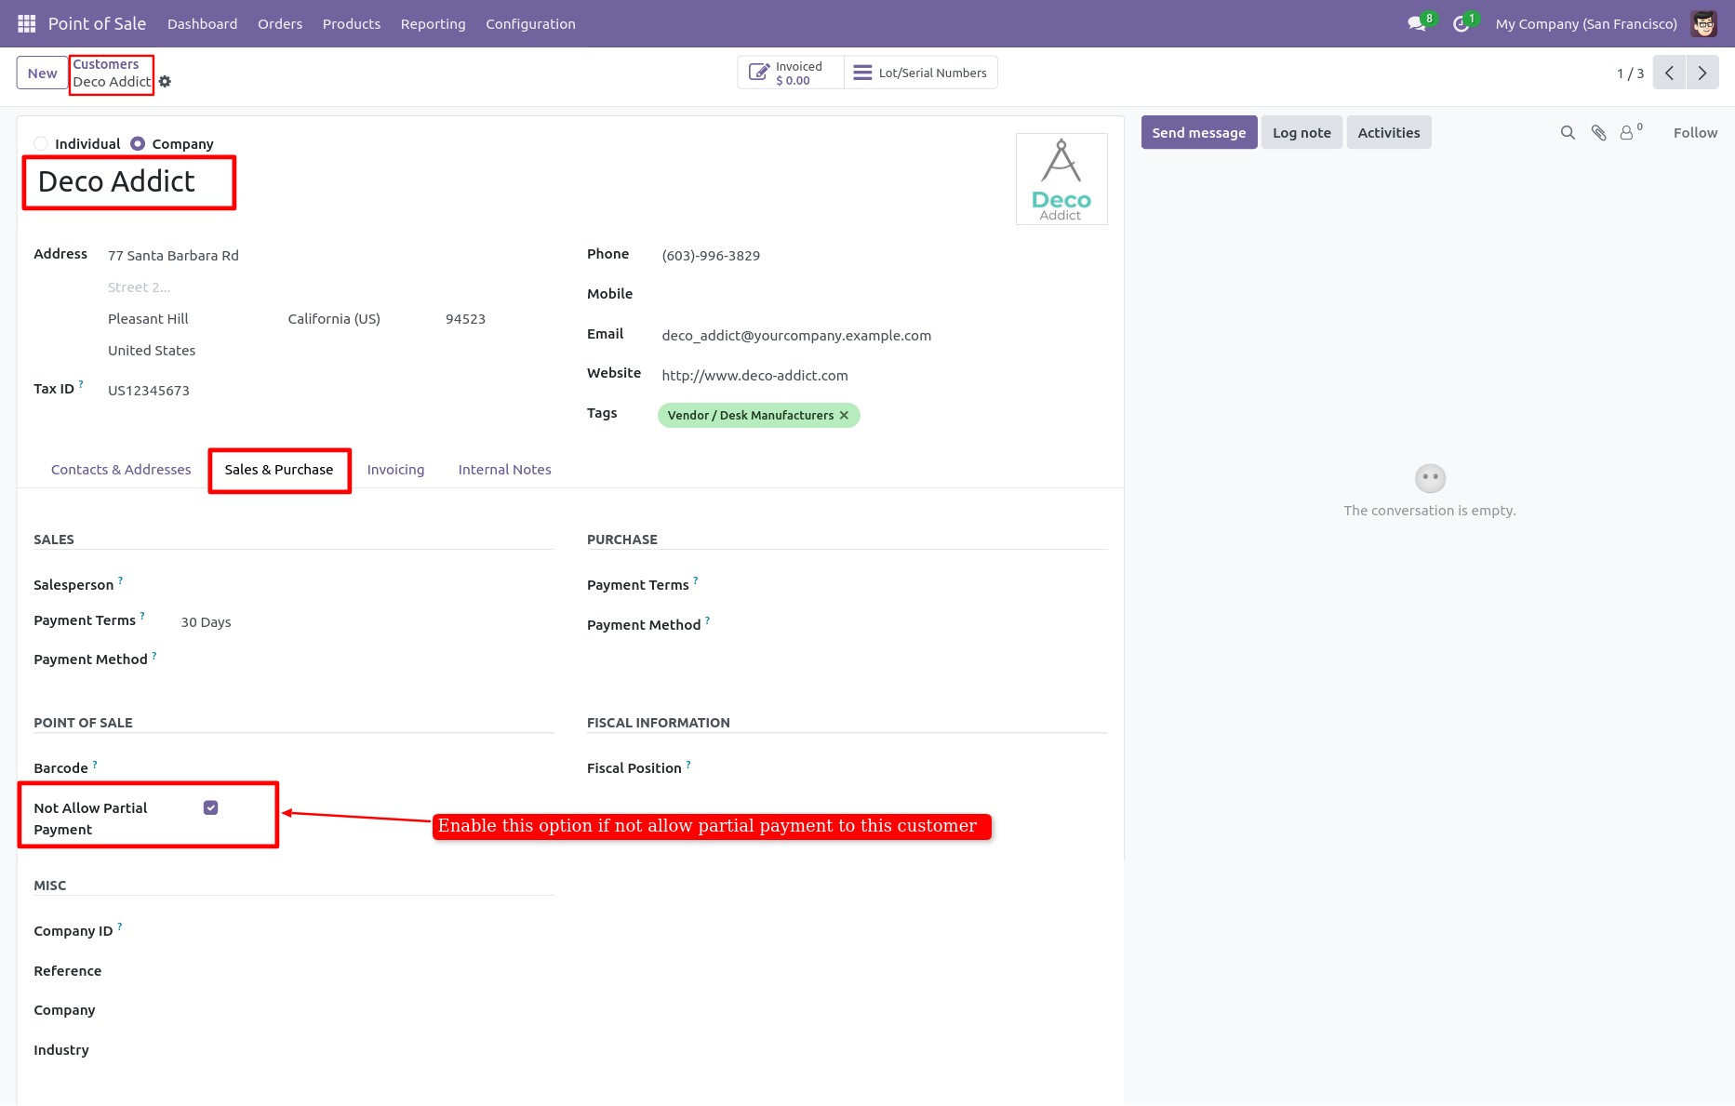Go to Customers breadcrumb link
The image size is (1735, 1106).
tap(105, 64)
